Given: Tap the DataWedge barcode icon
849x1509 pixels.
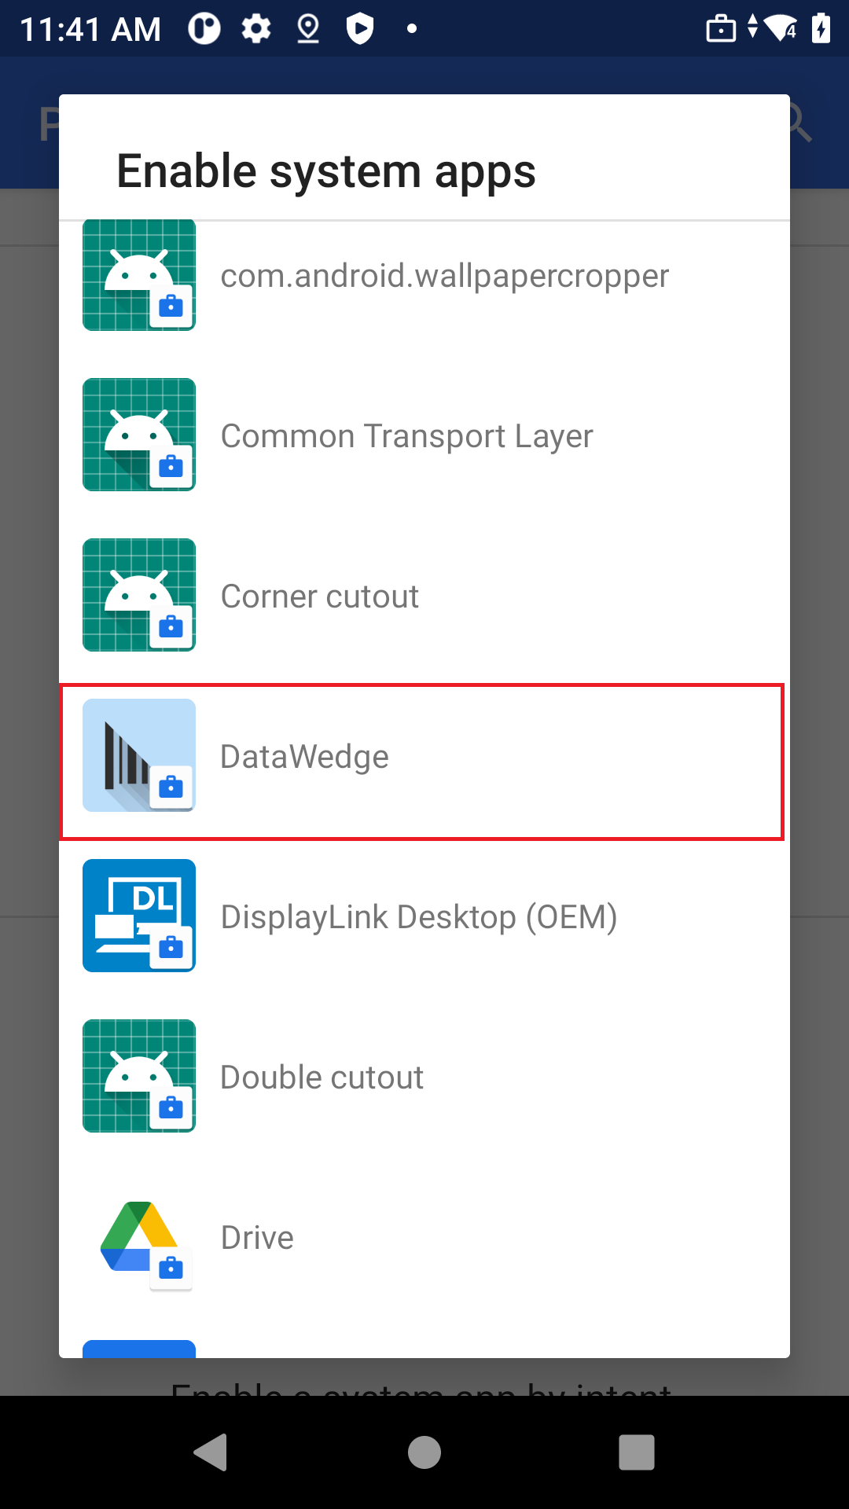Looking at the screenshot, I should tap(139, 755).
